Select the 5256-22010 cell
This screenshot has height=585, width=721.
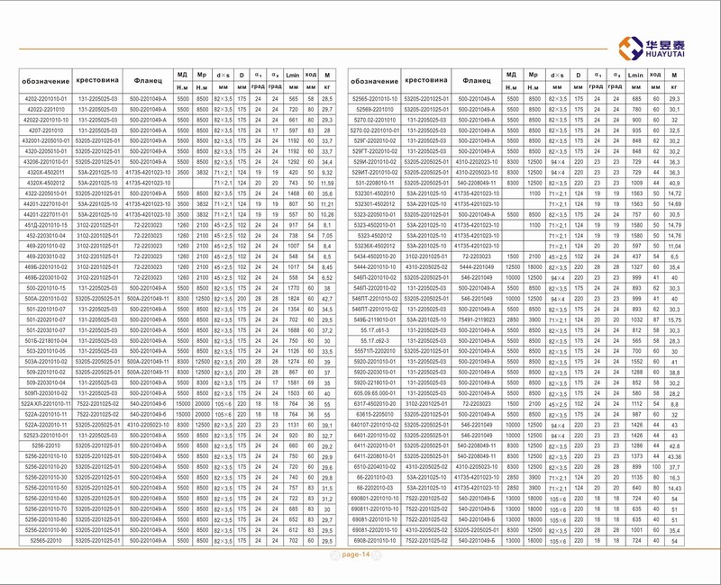46,445
